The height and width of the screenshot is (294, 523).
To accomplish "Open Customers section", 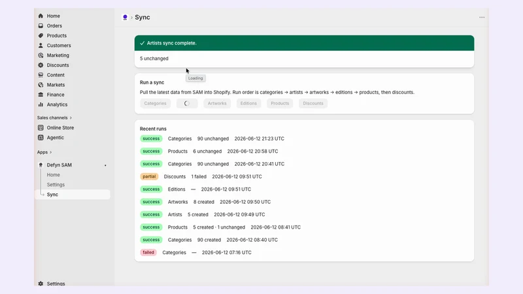I will 59,45.
